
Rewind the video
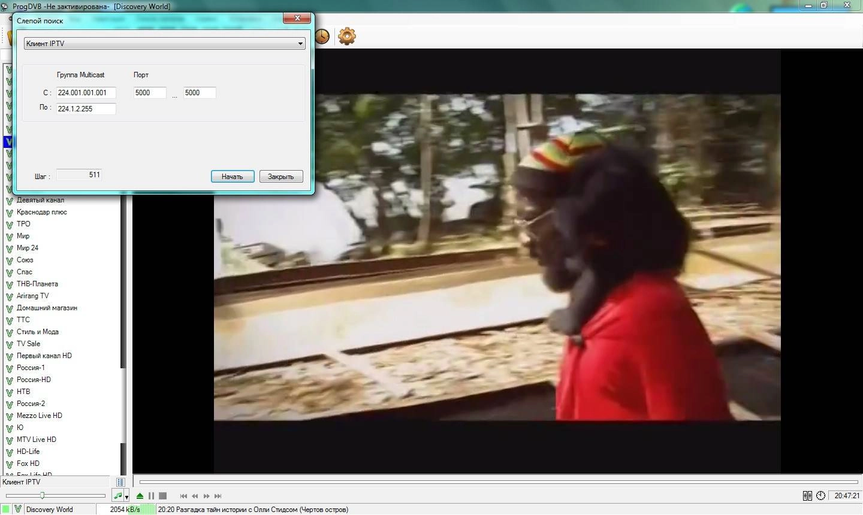[x=195, y=496]
